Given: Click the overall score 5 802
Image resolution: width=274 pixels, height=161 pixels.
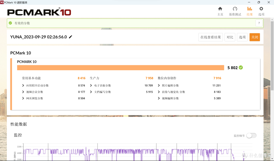Looking at the screenshot, I should (x=233, y=68).
